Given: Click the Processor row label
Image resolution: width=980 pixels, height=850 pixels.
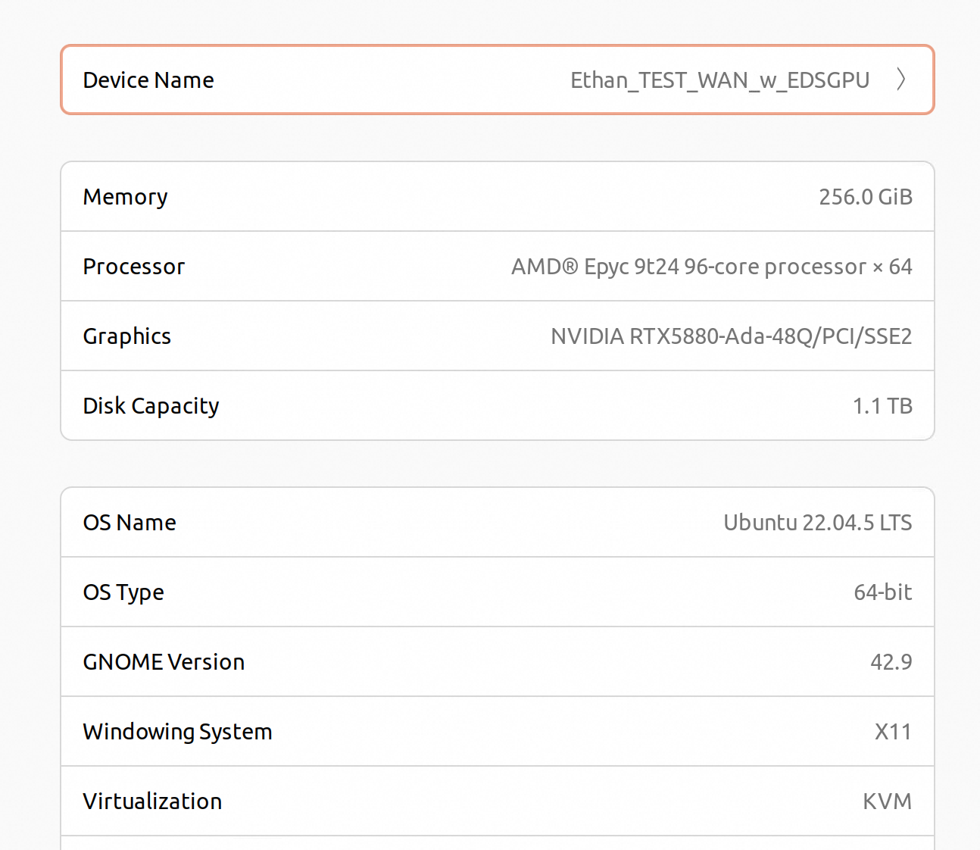Looking at the screenshot, I should point(133,267).
